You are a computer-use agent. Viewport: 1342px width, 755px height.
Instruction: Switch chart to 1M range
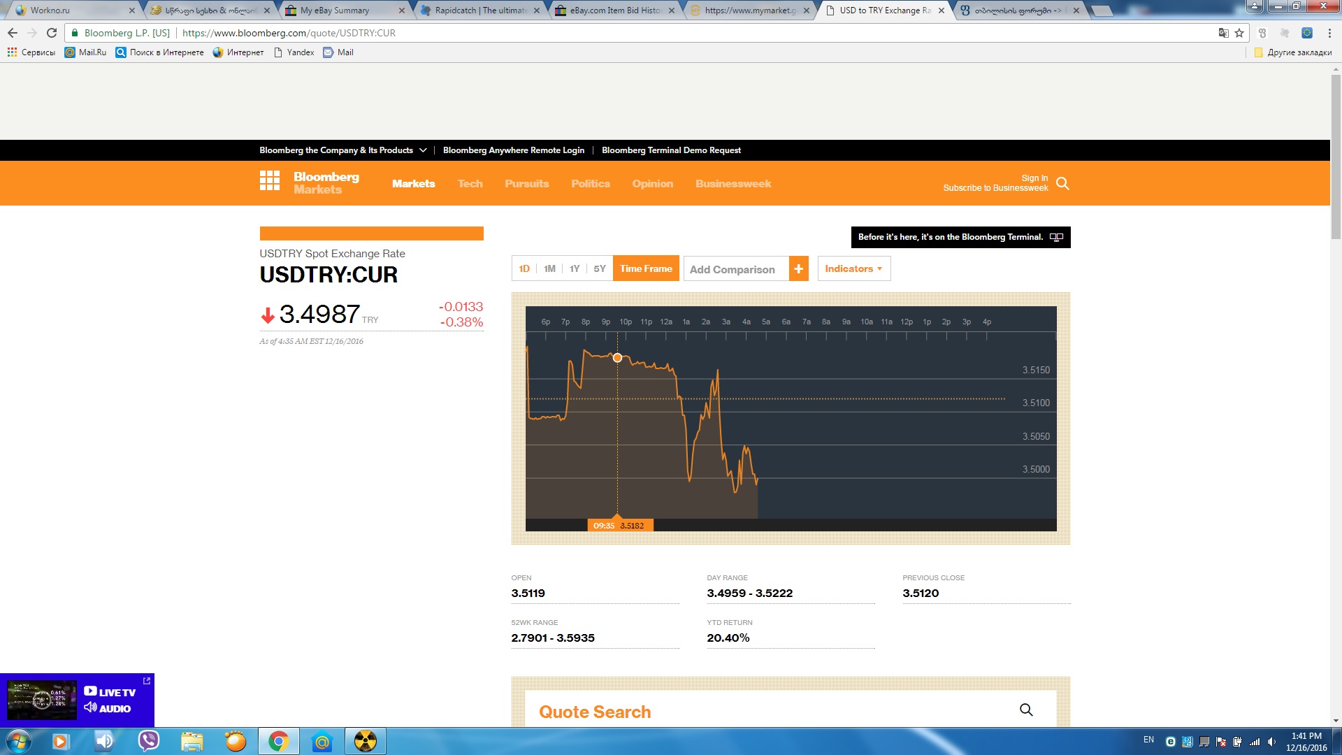coord(549,269)
